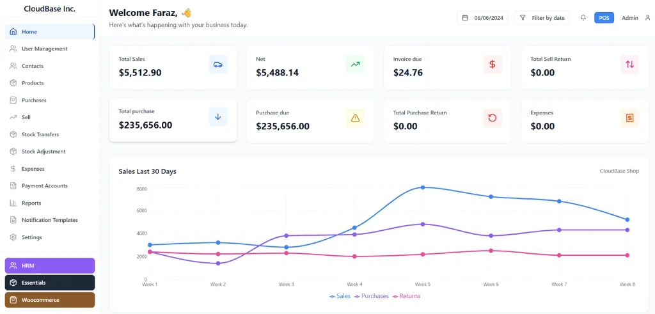Click the Stock Adjustment cube icon
Screen dimensions: 655x314
pos(13,152)
